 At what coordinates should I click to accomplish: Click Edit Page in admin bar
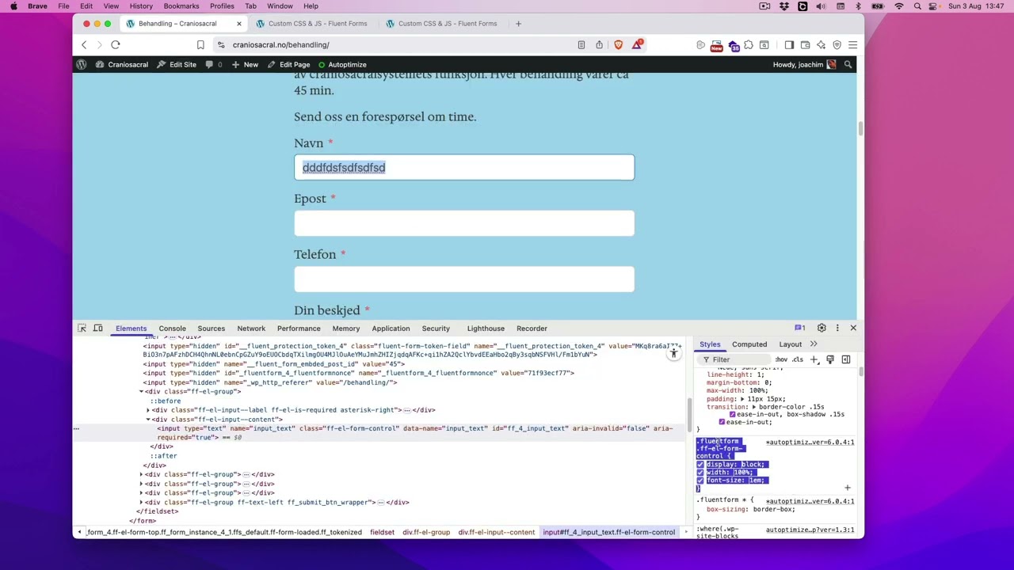(288, 64)
